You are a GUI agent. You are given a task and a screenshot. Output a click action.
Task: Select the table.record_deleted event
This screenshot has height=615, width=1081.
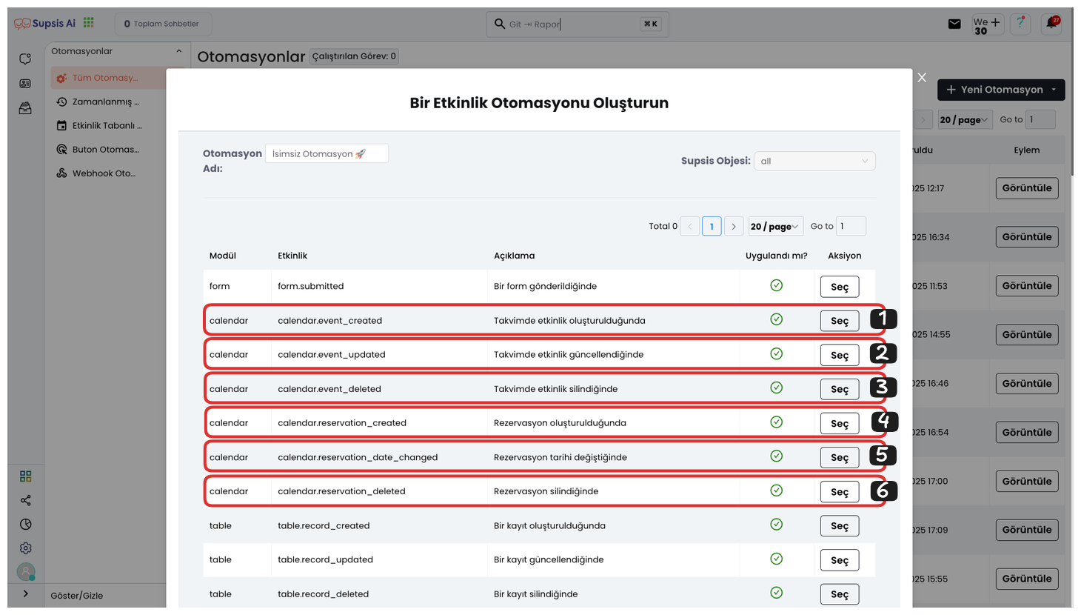[x=840, y=594]
